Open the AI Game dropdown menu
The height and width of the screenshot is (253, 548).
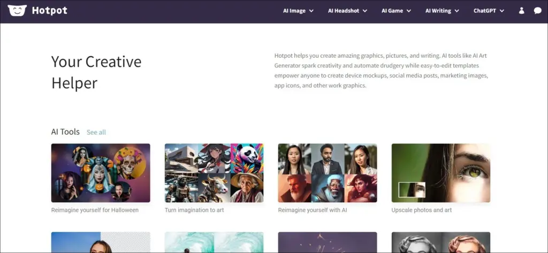[395, 11]
